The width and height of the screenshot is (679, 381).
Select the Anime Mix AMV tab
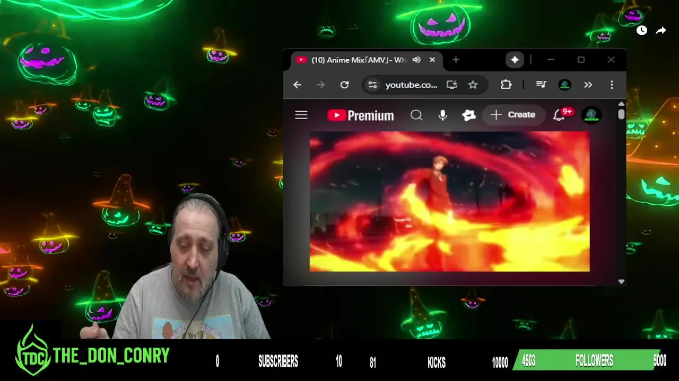tap(359, 60)
